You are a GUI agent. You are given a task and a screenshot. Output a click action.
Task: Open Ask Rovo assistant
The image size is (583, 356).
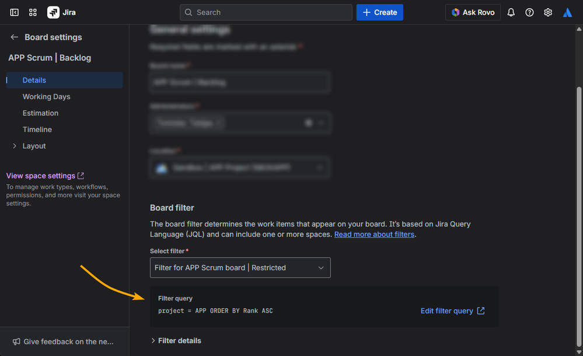coord(473,12)
